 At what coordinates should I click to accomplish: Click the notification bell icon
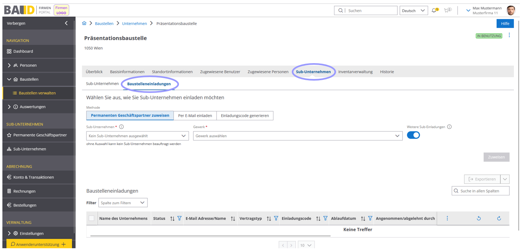(x=435, y=11)
